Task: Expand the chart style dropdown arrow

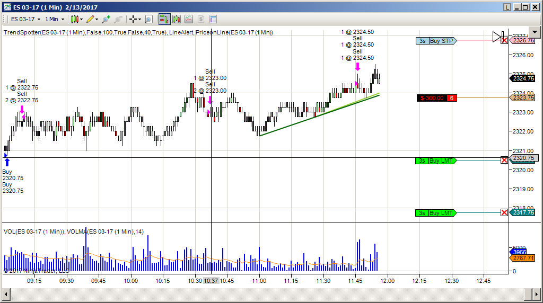Action: [x=82, y=20]
